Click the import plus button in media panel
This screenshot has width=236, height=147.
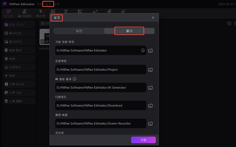click(x=42, y=23)
